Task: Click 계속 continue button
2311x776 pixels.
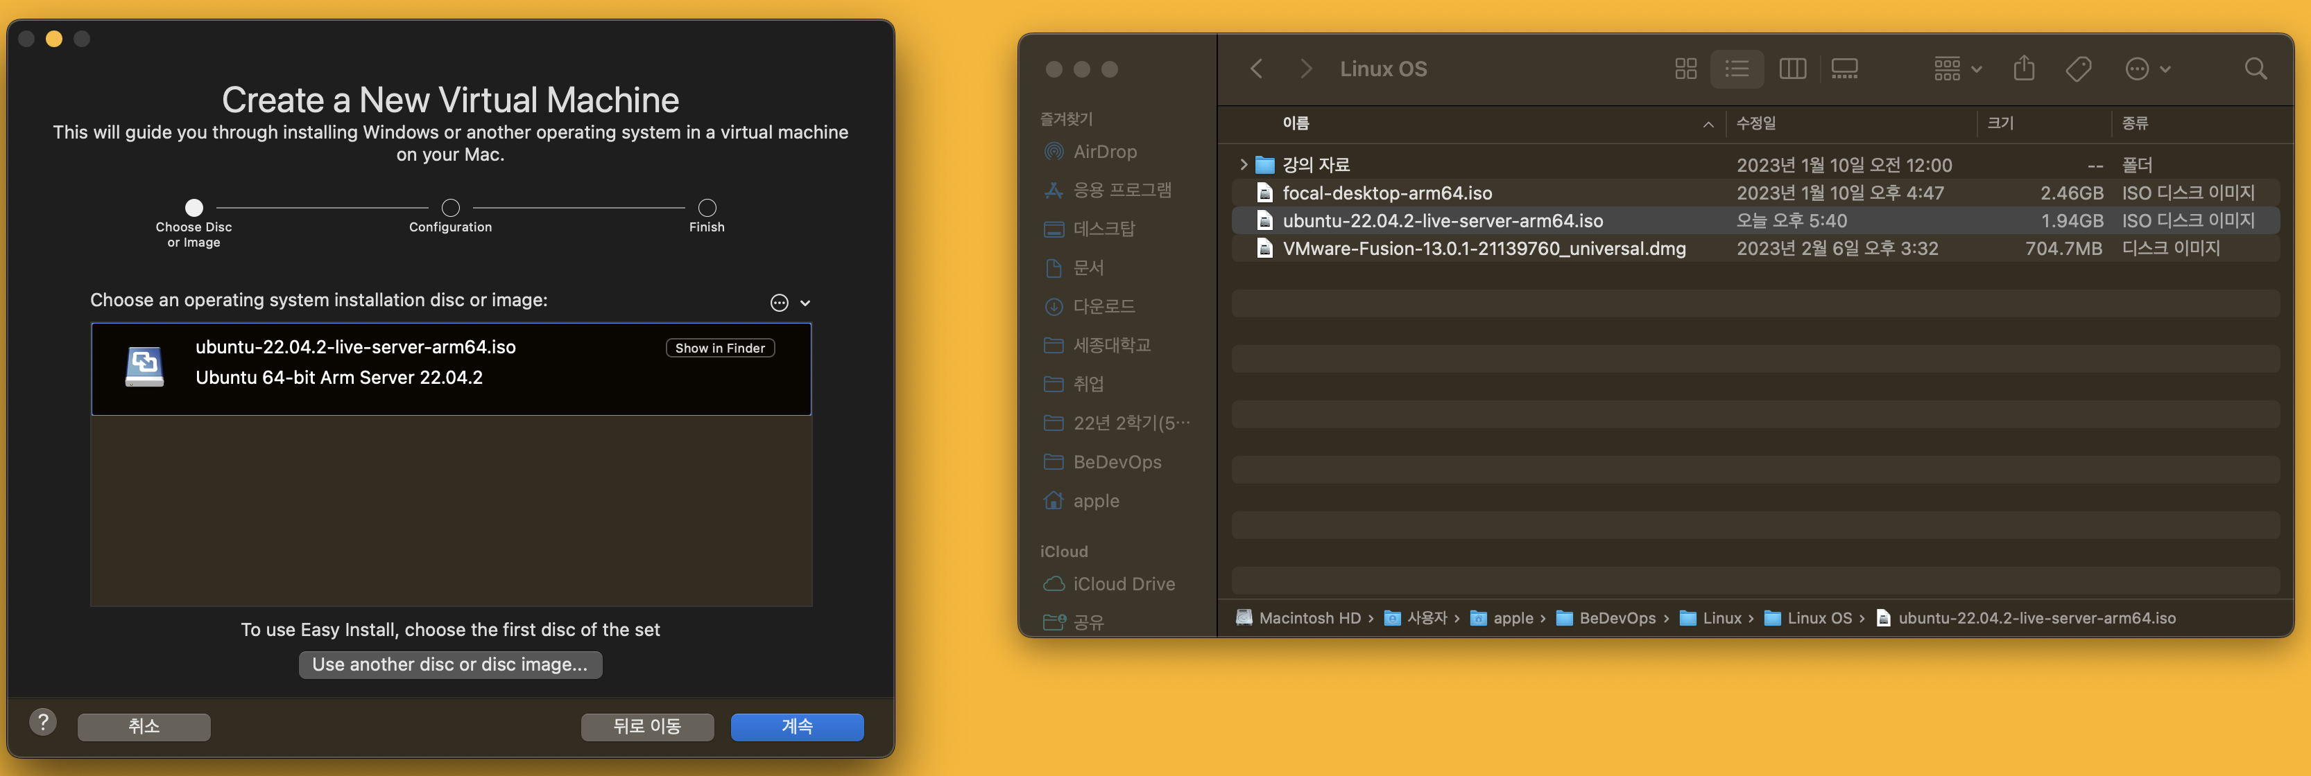Action: click(x=797, y=727)
